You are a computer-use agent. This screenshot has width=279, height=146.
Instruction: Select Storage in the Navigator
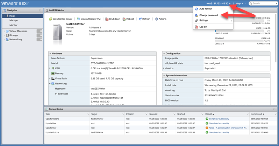coord(14,35)
